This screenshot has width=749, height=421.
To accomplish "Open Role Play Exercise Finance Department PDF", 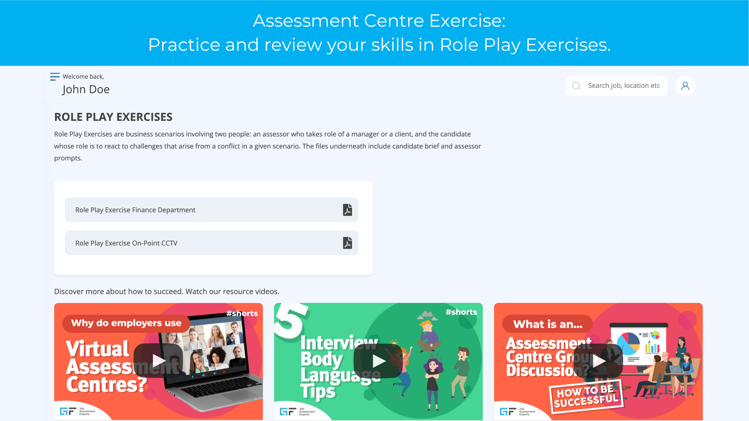I will click(348, 210).
